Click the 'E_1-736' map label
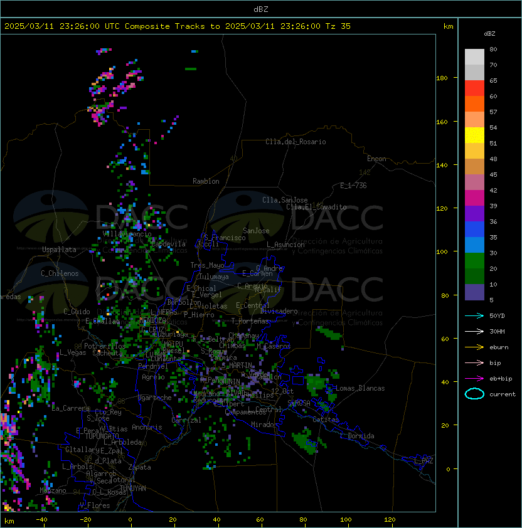522x528 pixels. pyautogui.click(x=353, y=186)
